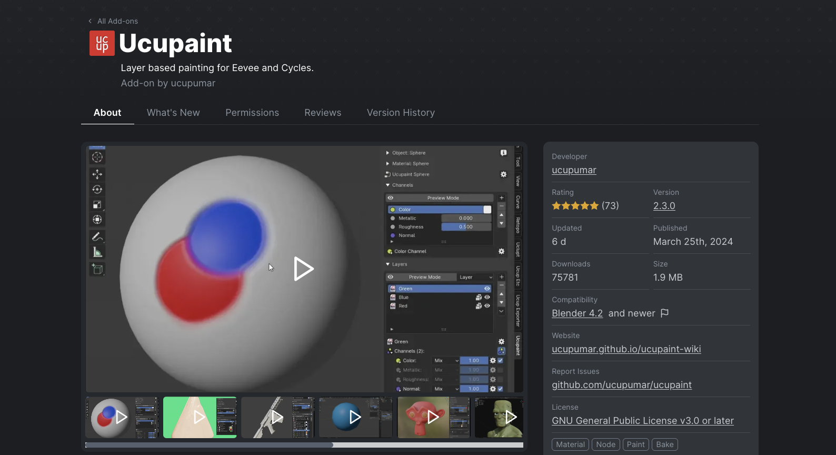Click the gear icon beside Color Channel
The height and width of the screenshot is (455, 836).
pyautogui.click(x=501, y=252)
